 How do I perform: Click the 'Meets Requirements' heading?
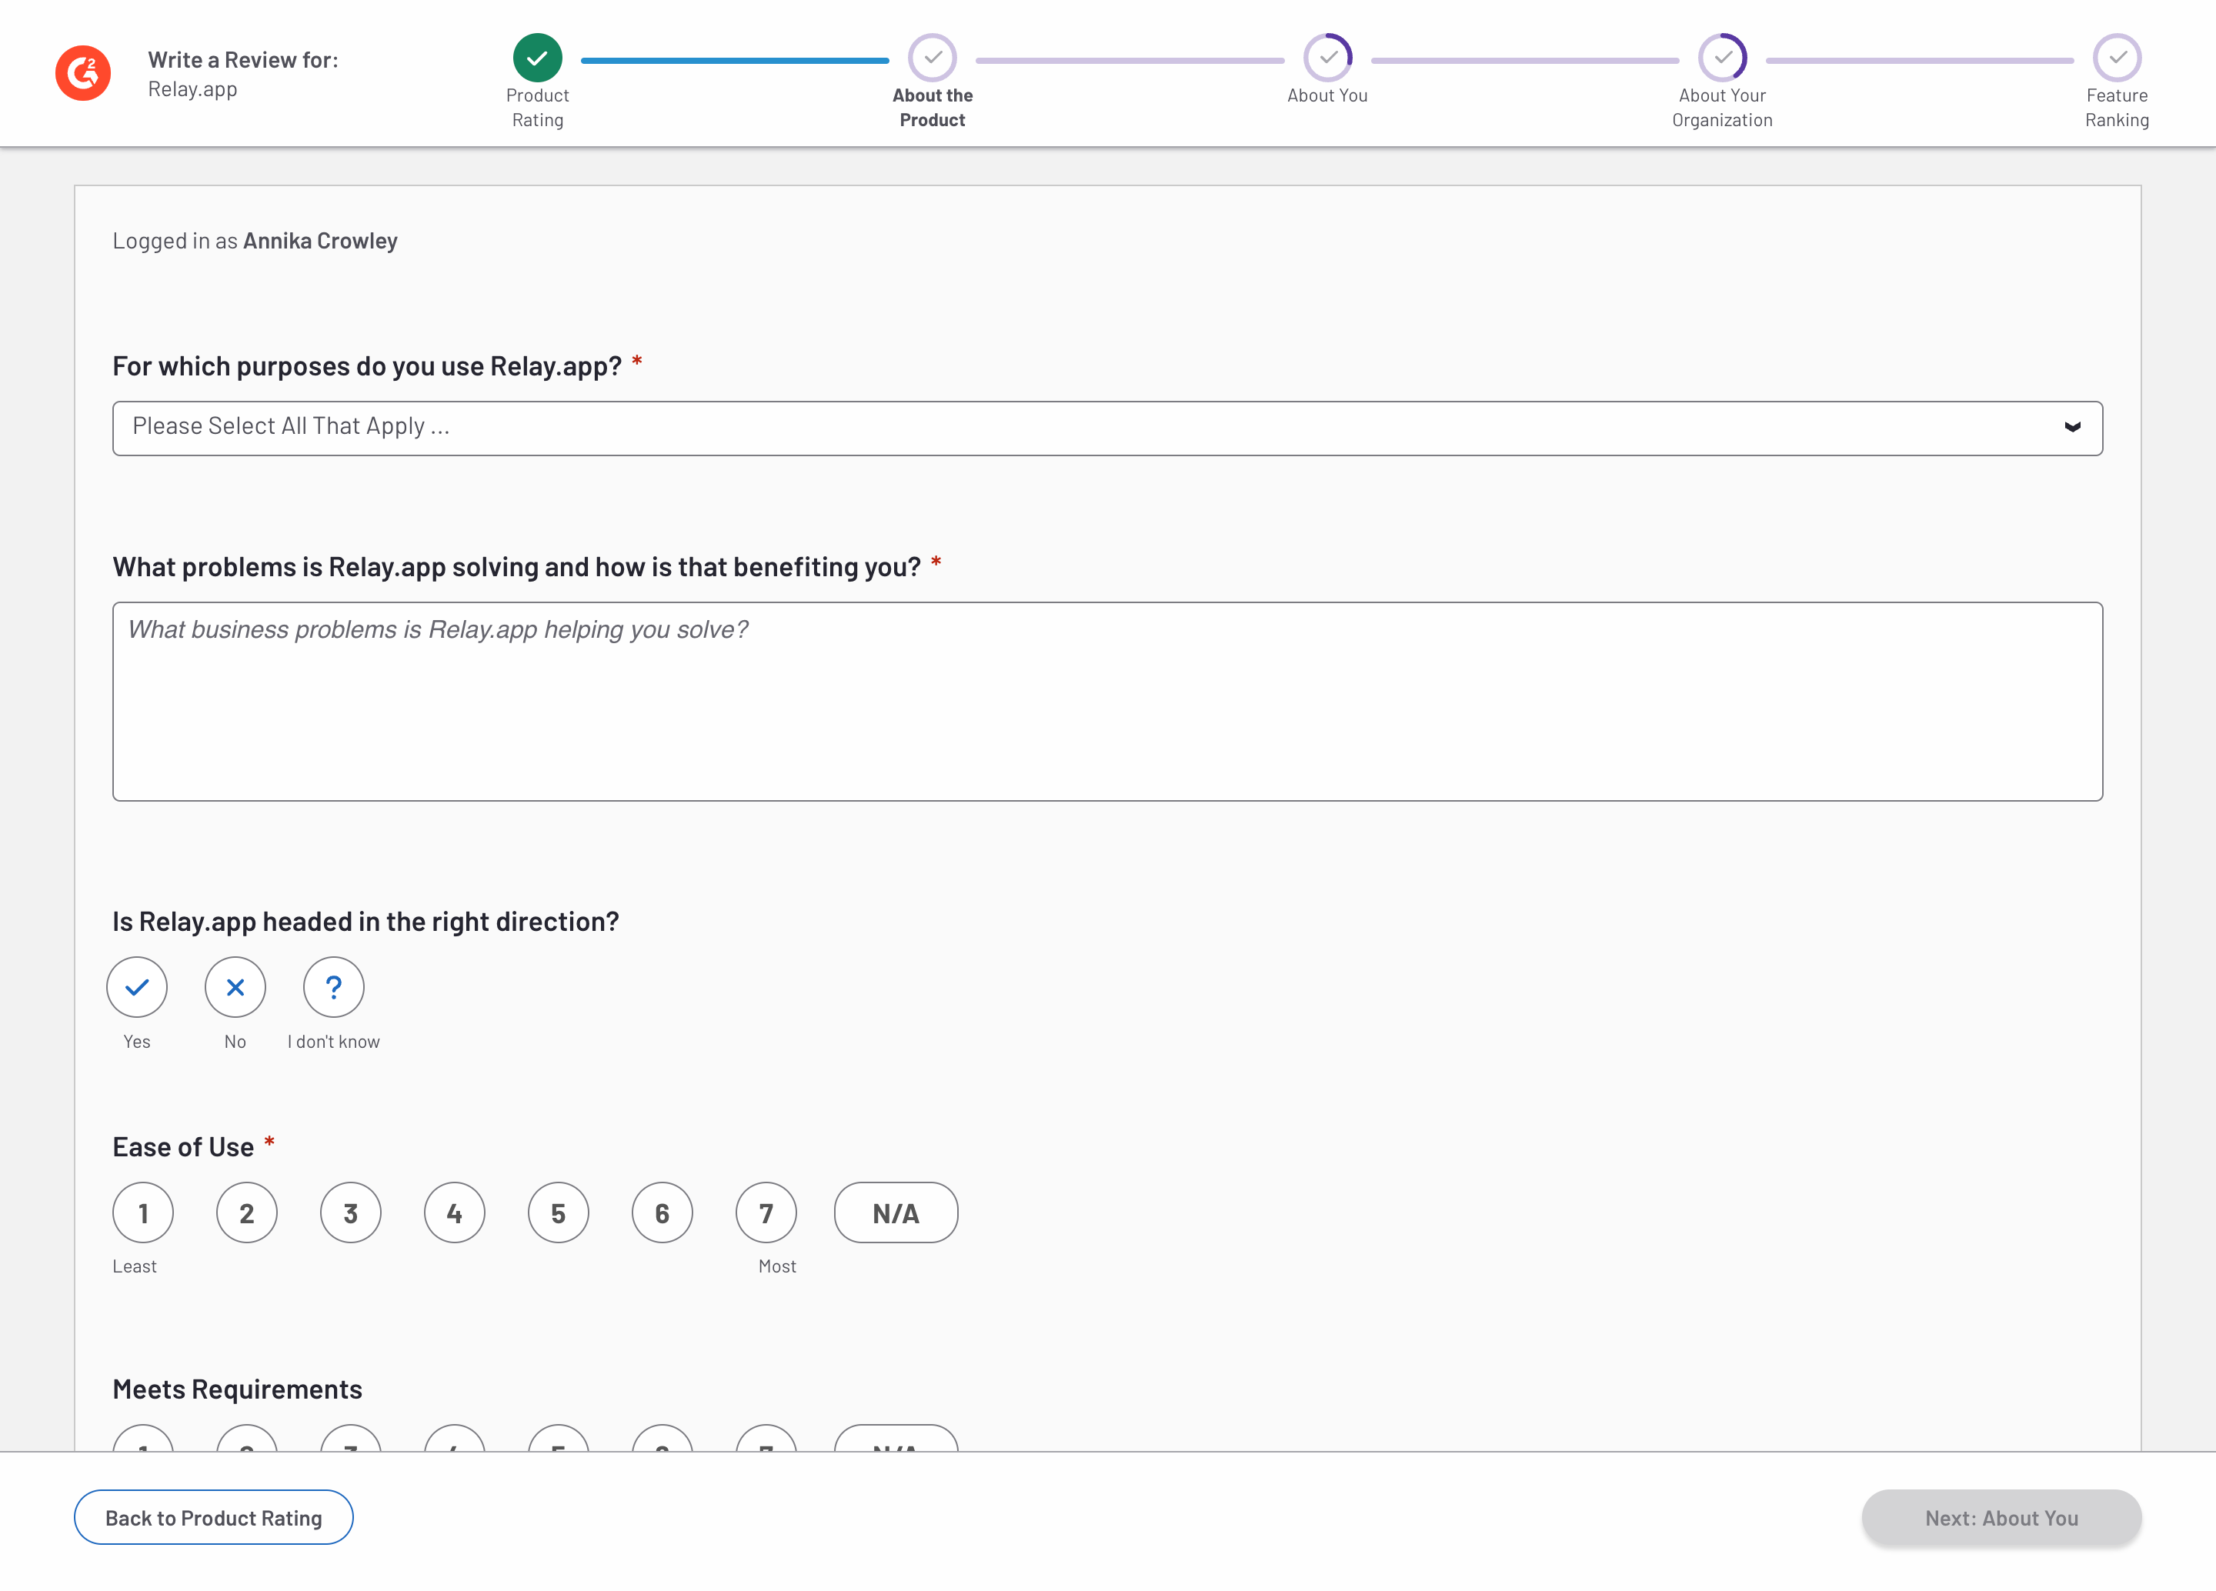point(238,1389)
